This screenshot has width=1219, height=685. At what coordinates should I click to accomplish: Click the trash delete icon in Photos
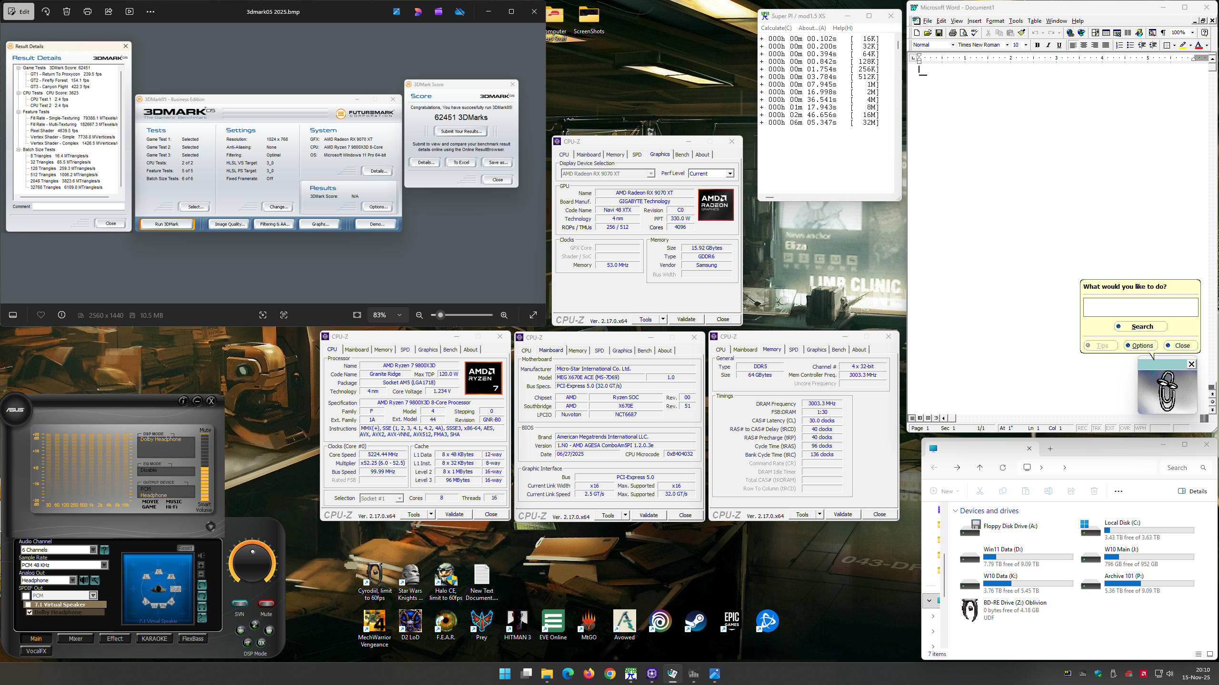[67, 11]
